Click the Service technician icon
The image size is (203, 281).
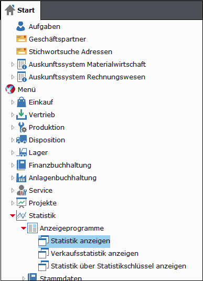(x=22, y=190)
